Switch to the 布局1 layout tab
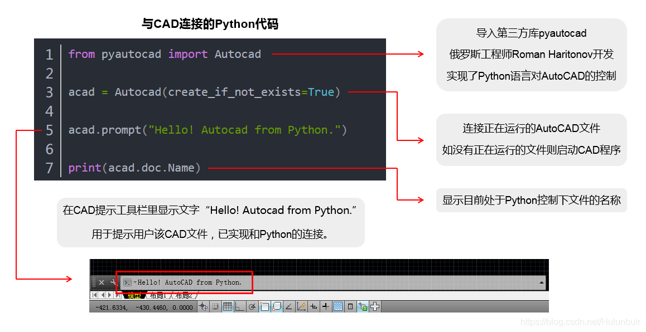 (159, 295)
